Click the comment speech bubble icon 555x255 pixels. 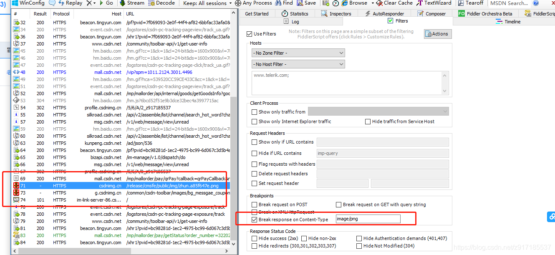pyautogui.click(x=52, y=3)
